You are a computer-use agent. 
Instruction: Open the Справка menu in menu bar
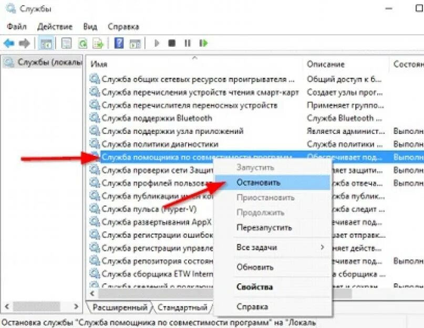tap(123, 27)
